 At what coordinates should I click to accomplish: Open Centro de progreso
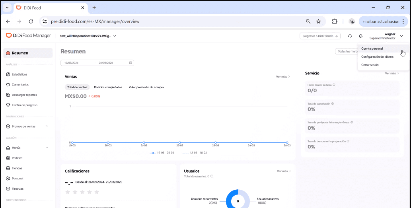(24, 105)
